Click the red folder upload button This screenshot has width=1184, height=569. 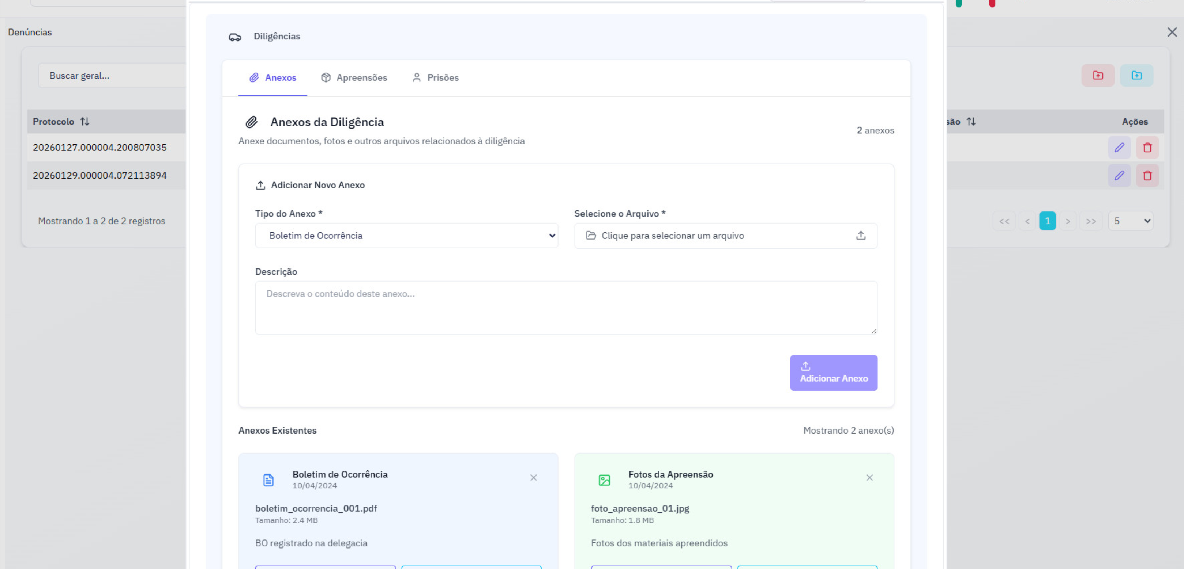1098,75
